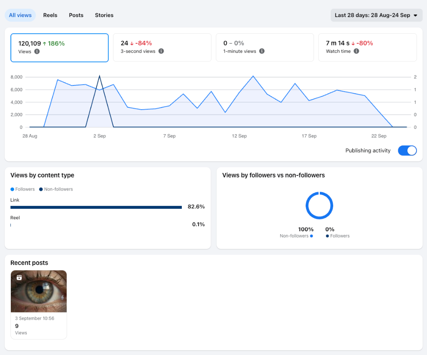The image size is (427, 355).
Task: Click the 28 Aug axis label
Action: (x=30, y=136)
